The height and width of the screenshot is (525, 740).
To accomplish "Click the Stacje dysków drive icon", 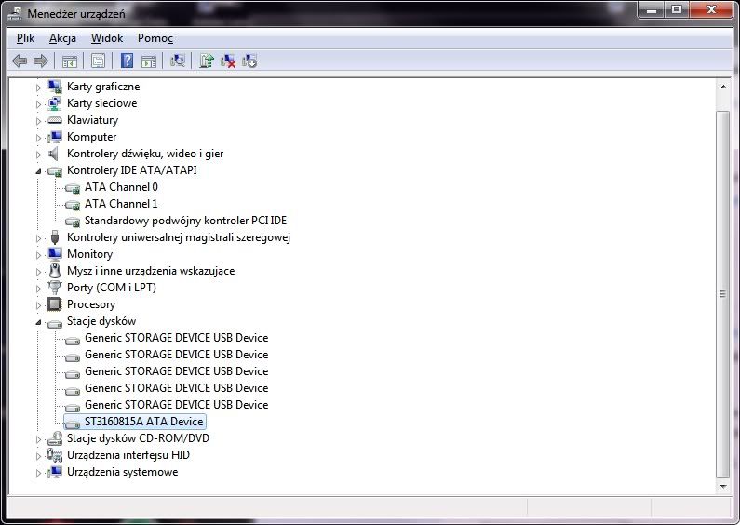I will (x=55, y=323).
